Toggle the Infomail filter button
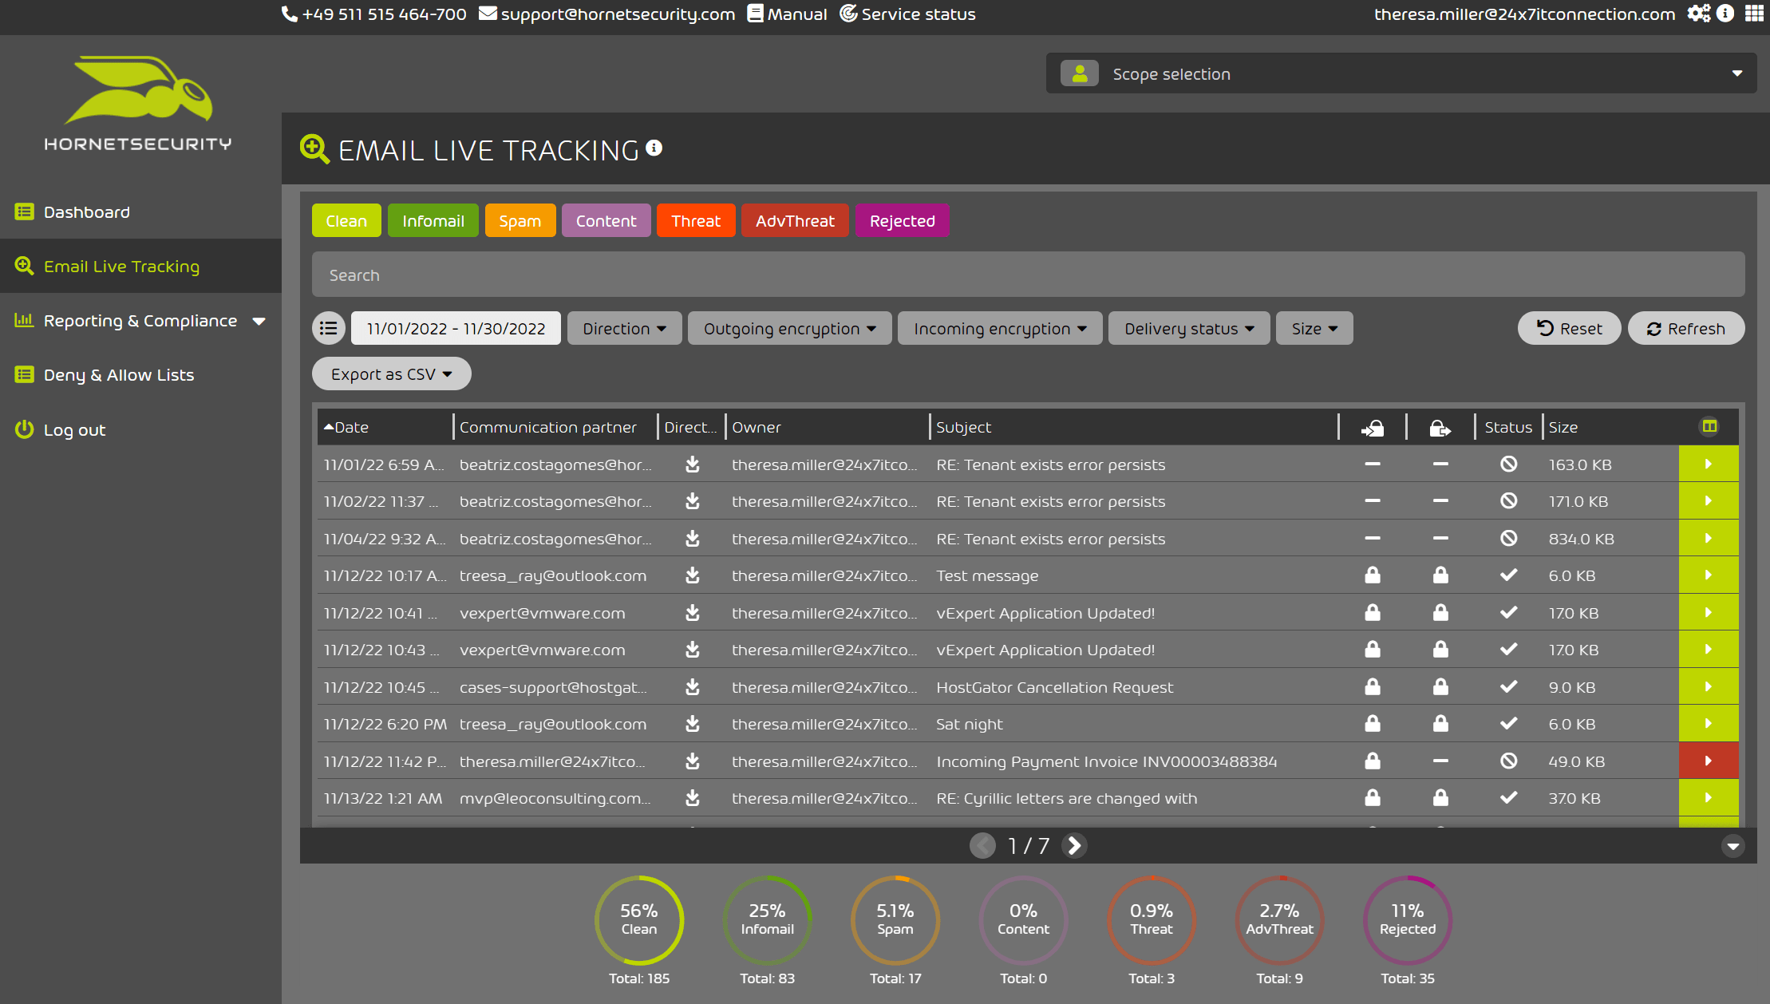This screenshot has height=1004, width=1770. [433, 220]
